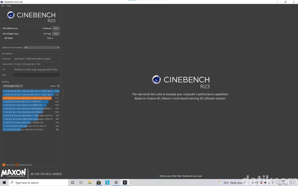Open Microsoft Store from taskbar
The width and height of the screenshot is (298, 186).
pyautogui.click(x=98, y=183)
